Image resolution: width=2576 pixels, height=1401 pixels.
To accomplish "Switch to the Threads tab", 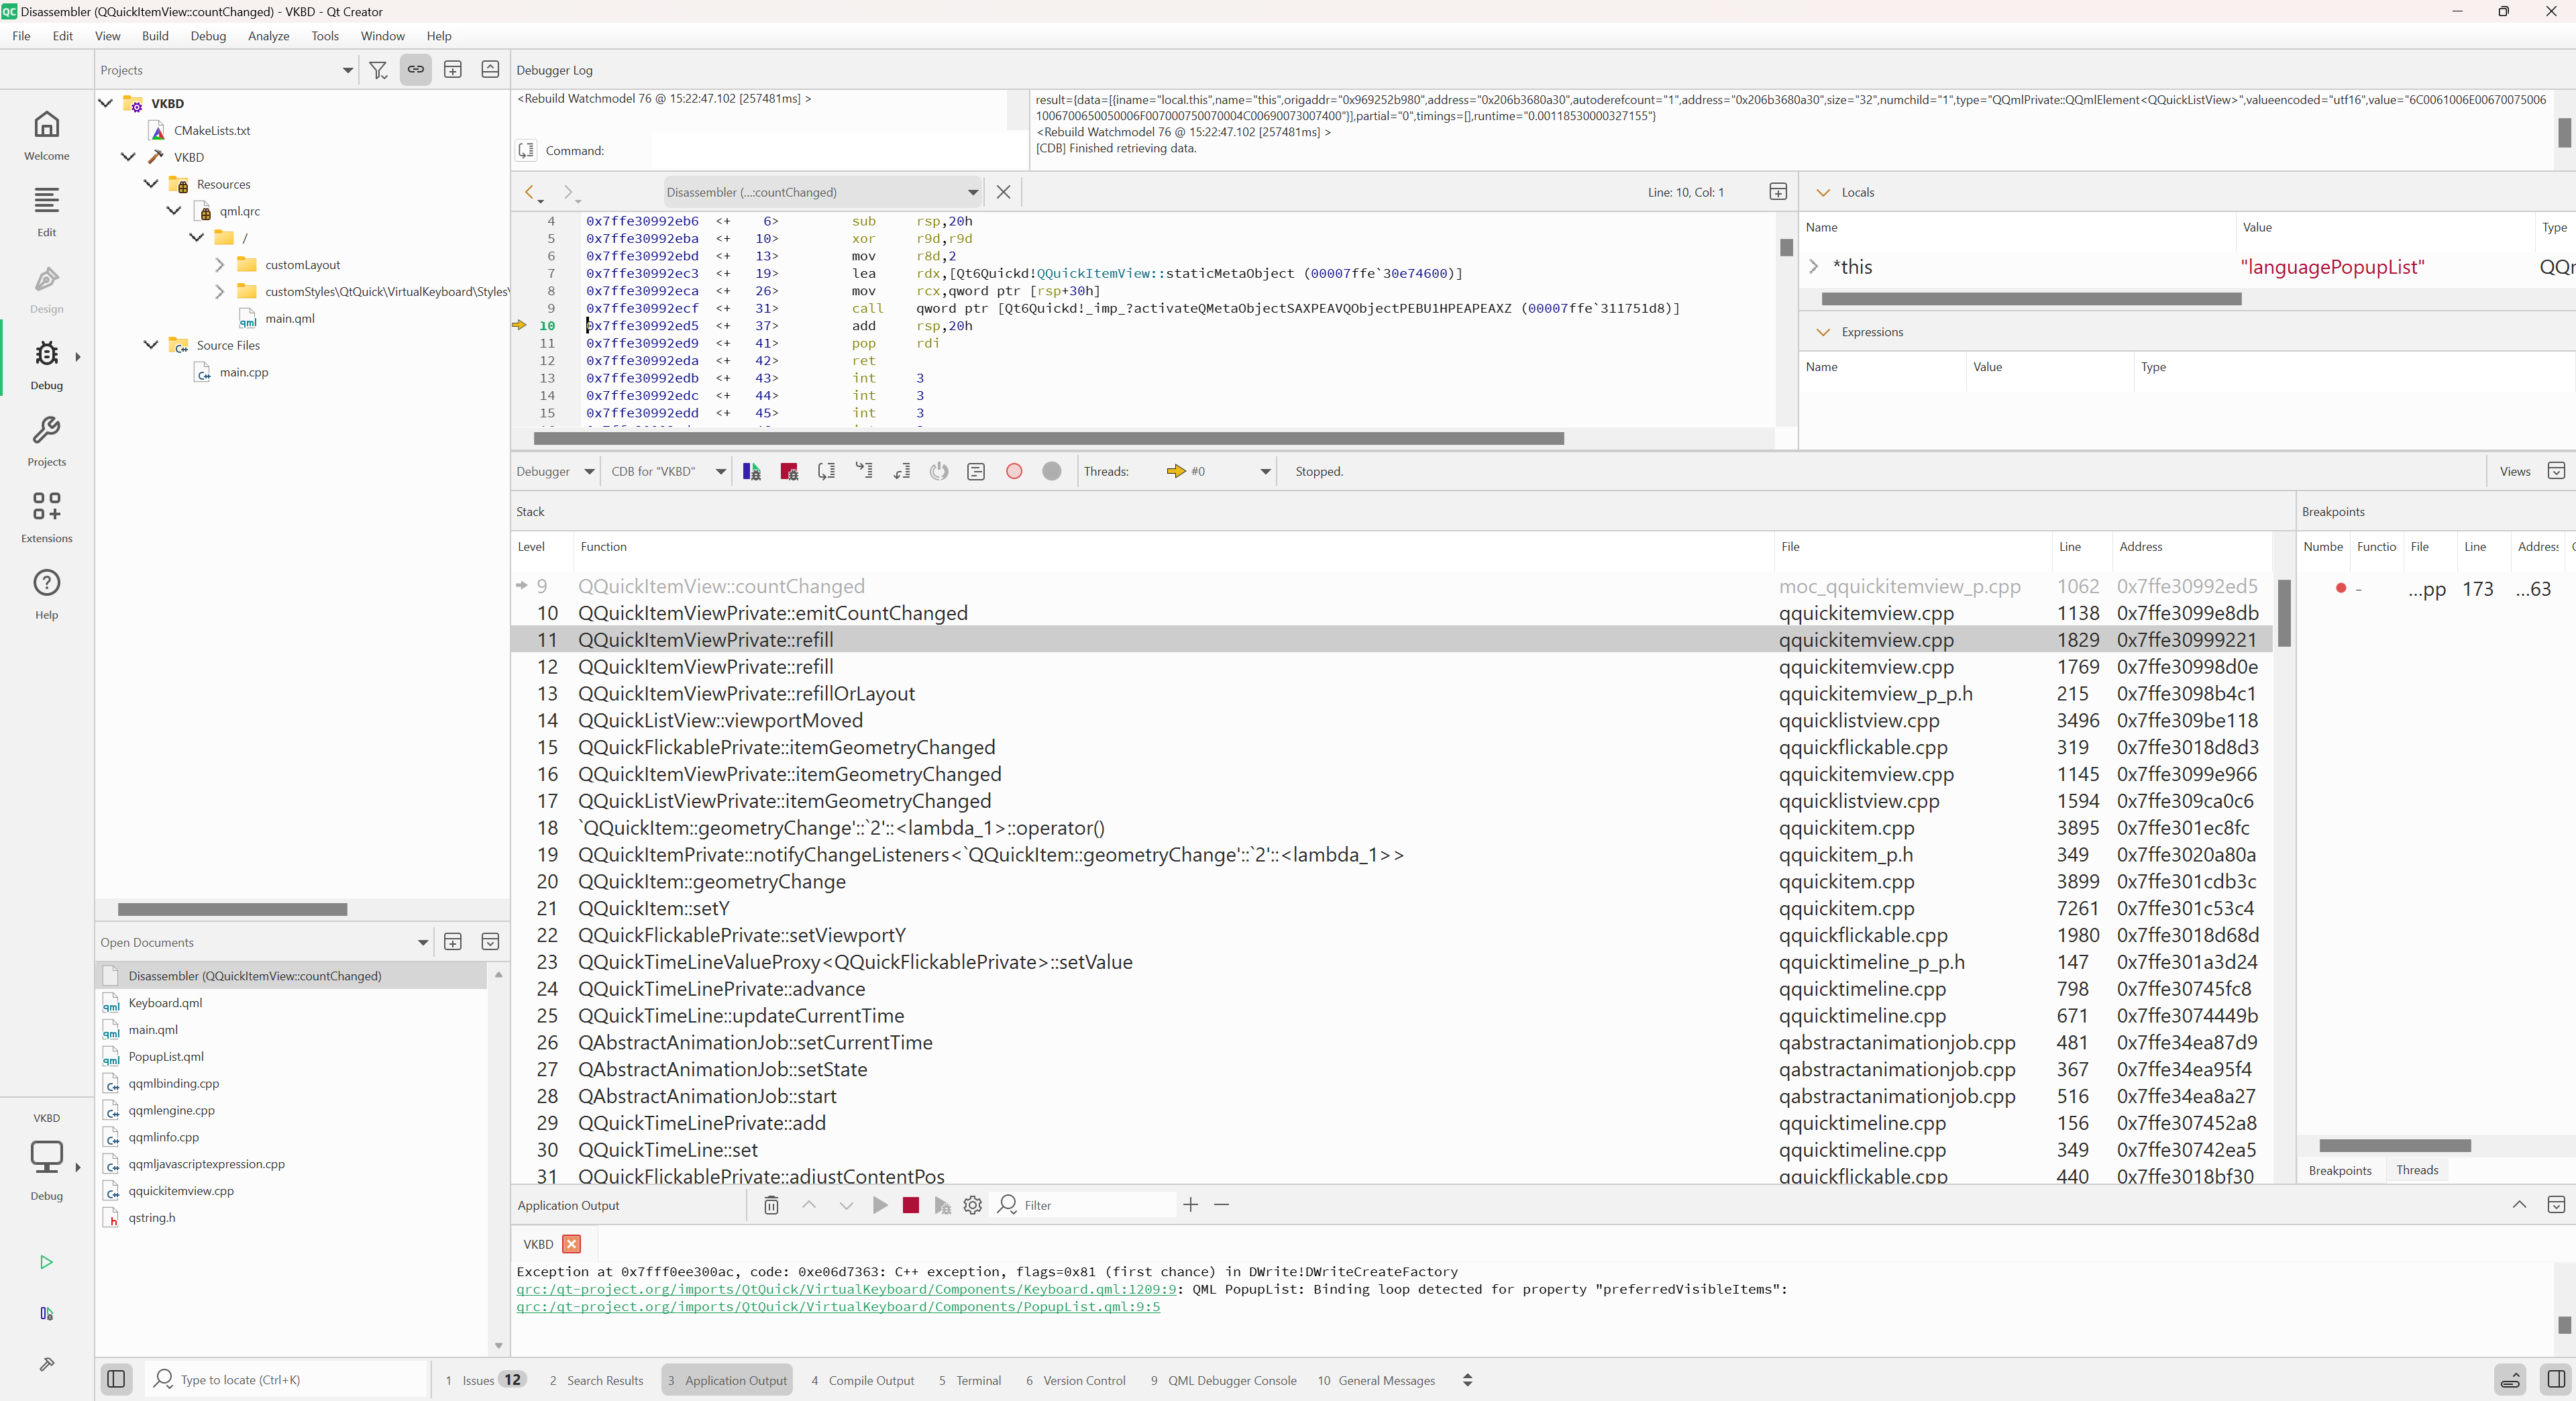I will 2417,1170.
